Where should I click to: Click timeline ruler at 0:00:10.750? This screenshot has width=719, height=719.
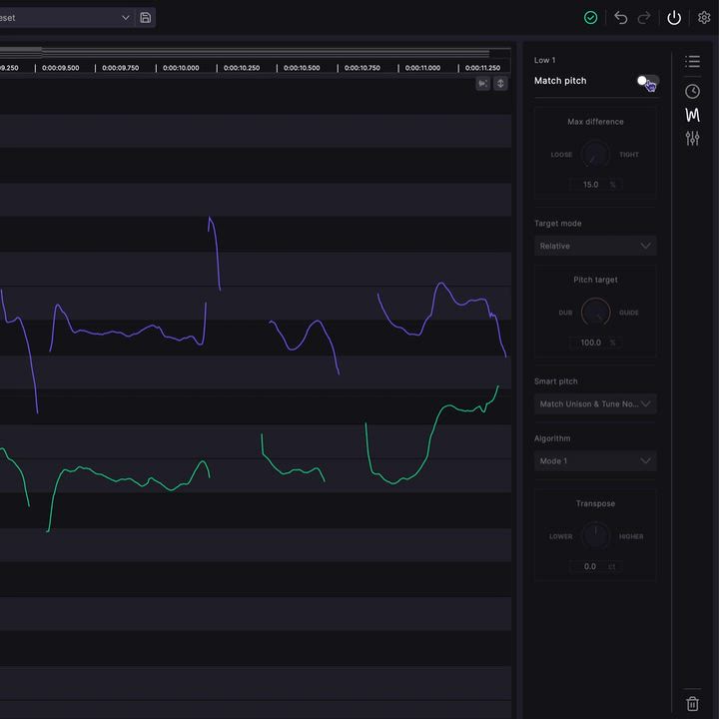362,68
